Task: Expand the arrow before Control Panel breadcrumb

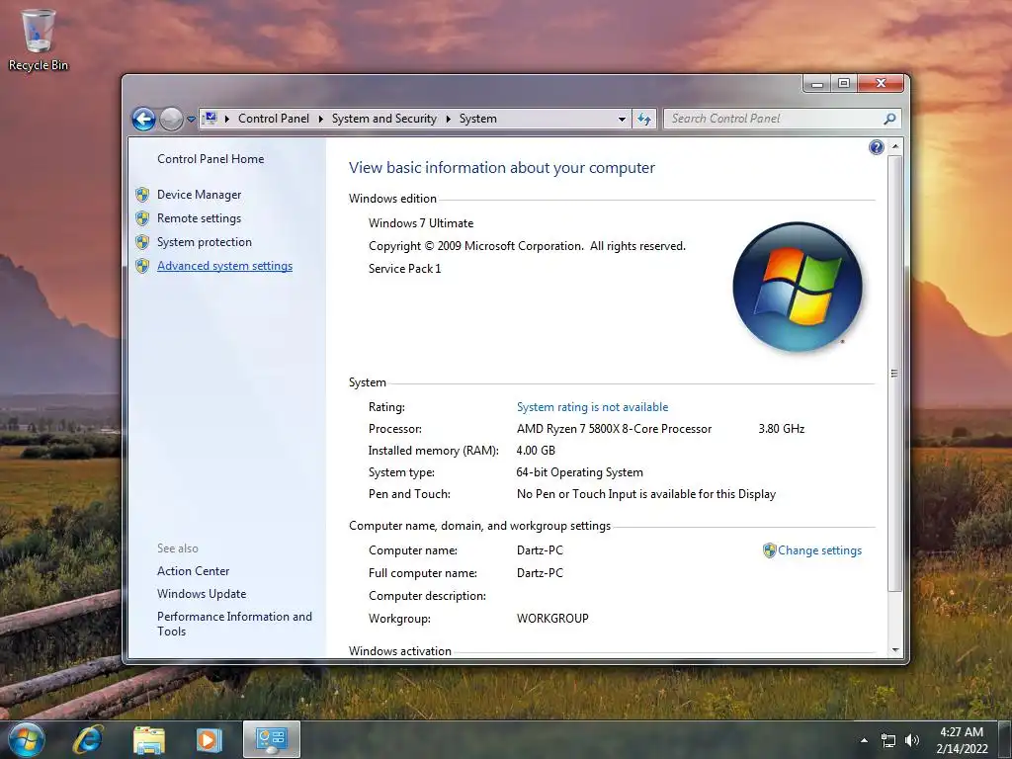Action: pos(227,119)
